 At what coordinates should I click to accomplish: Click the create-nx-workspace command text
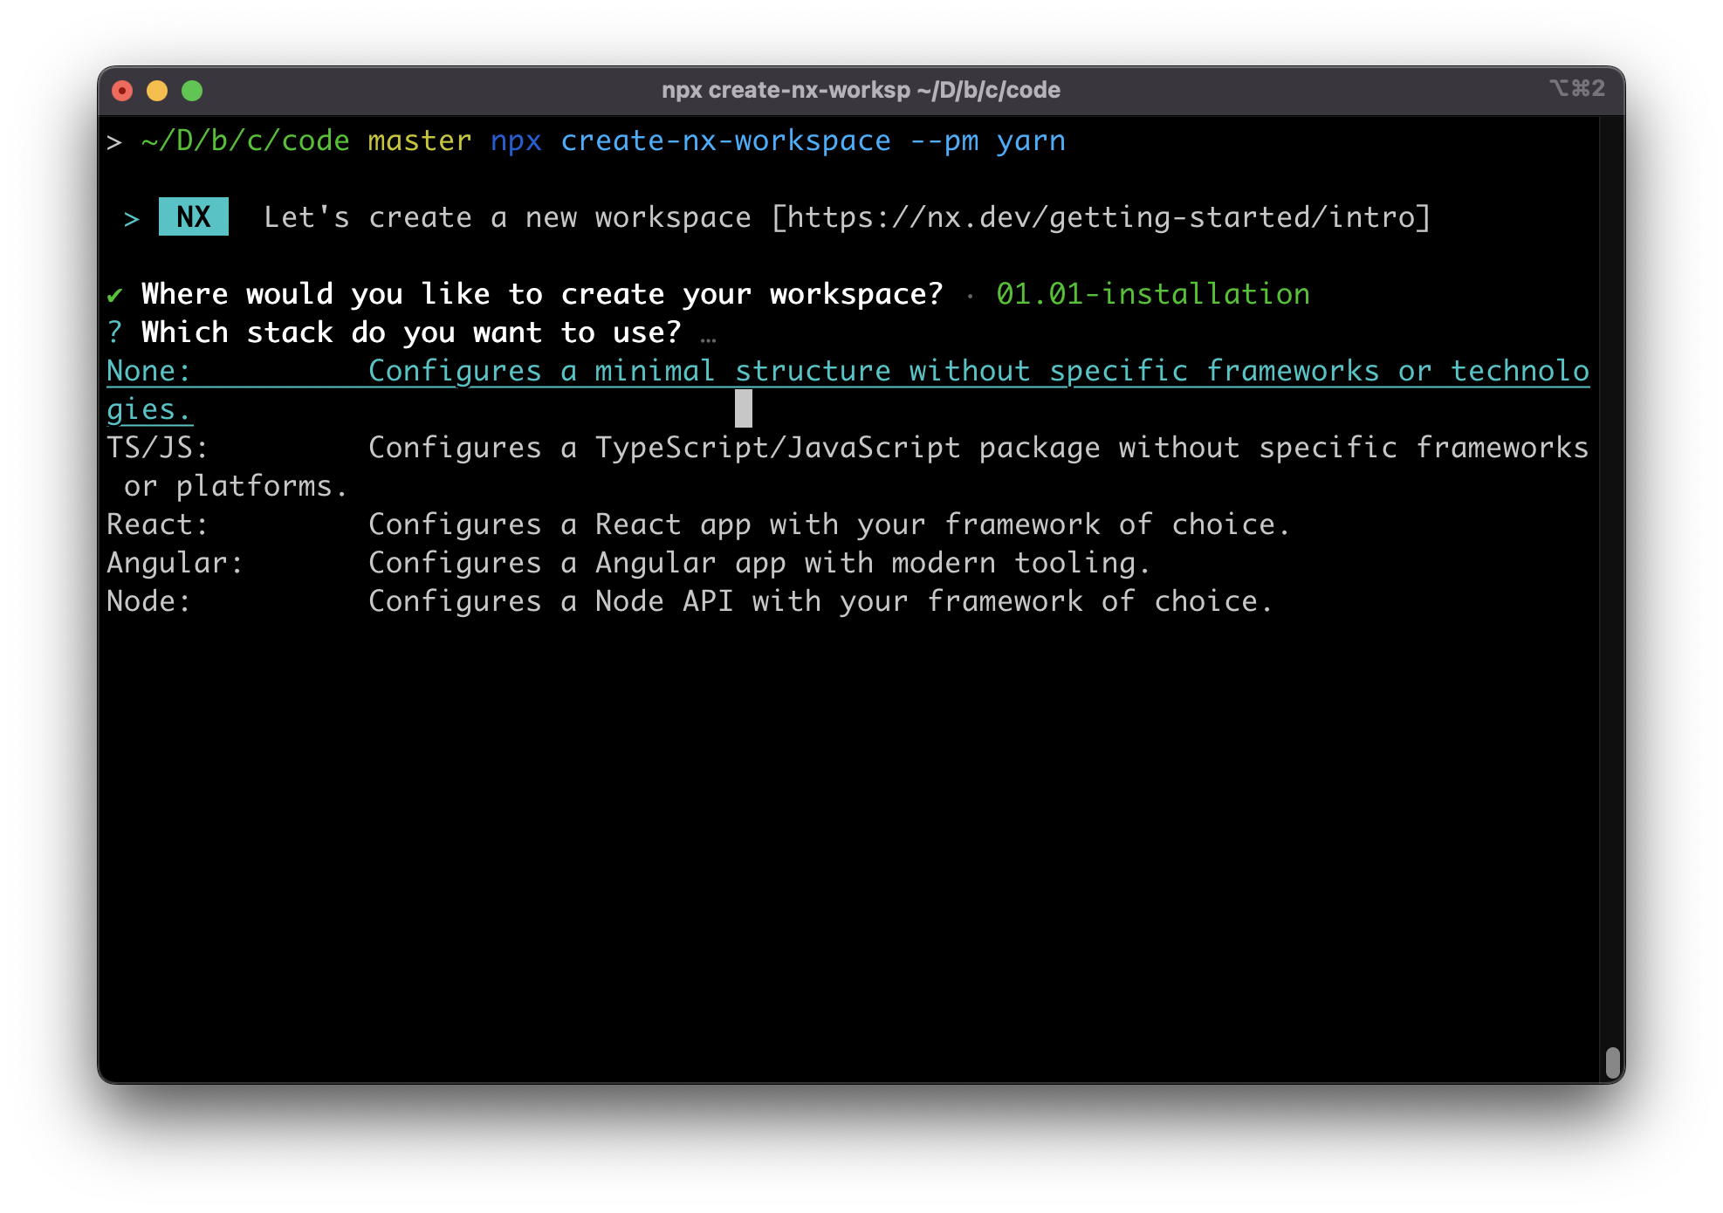(x=725, y=141)
